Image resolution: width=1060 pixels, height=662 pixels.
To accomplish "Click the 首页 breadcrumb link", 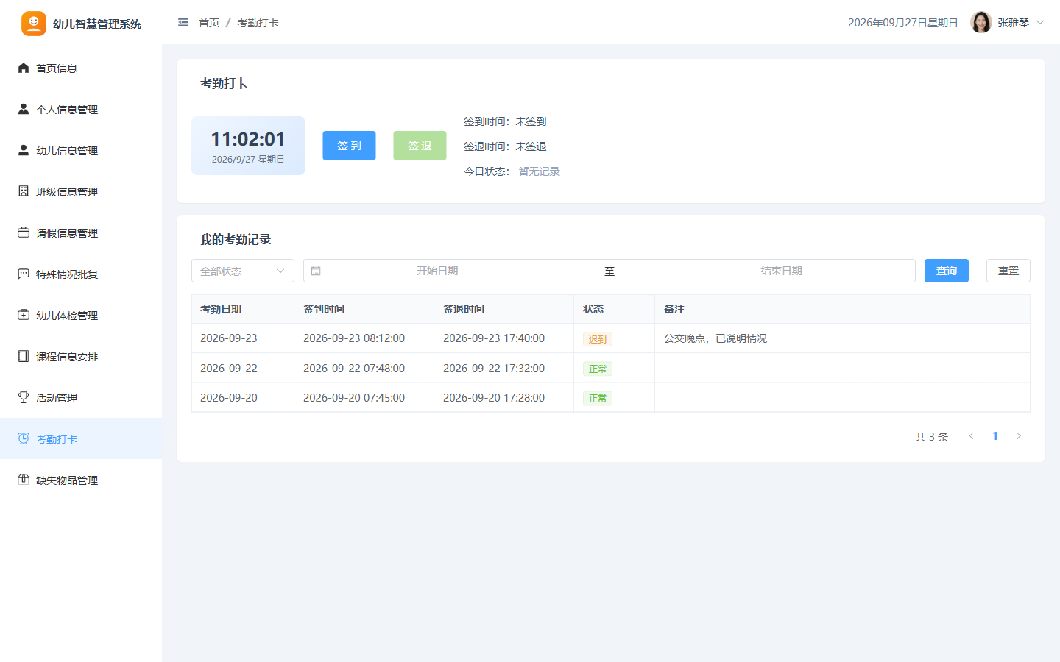I will coord(209,23).
